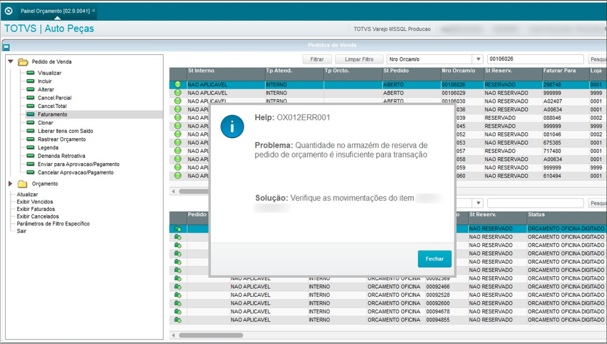The width and height of the screenshot is (607, 344).
Task: Click green status circle in row billed to 088046
Action: [x=178, y=118]
